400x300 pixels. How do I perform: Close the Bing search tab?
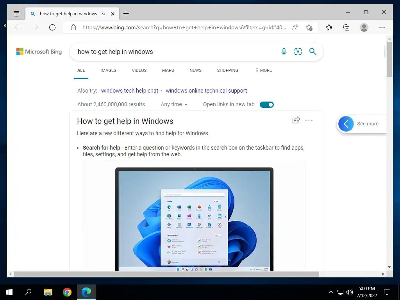coord(112,14)
